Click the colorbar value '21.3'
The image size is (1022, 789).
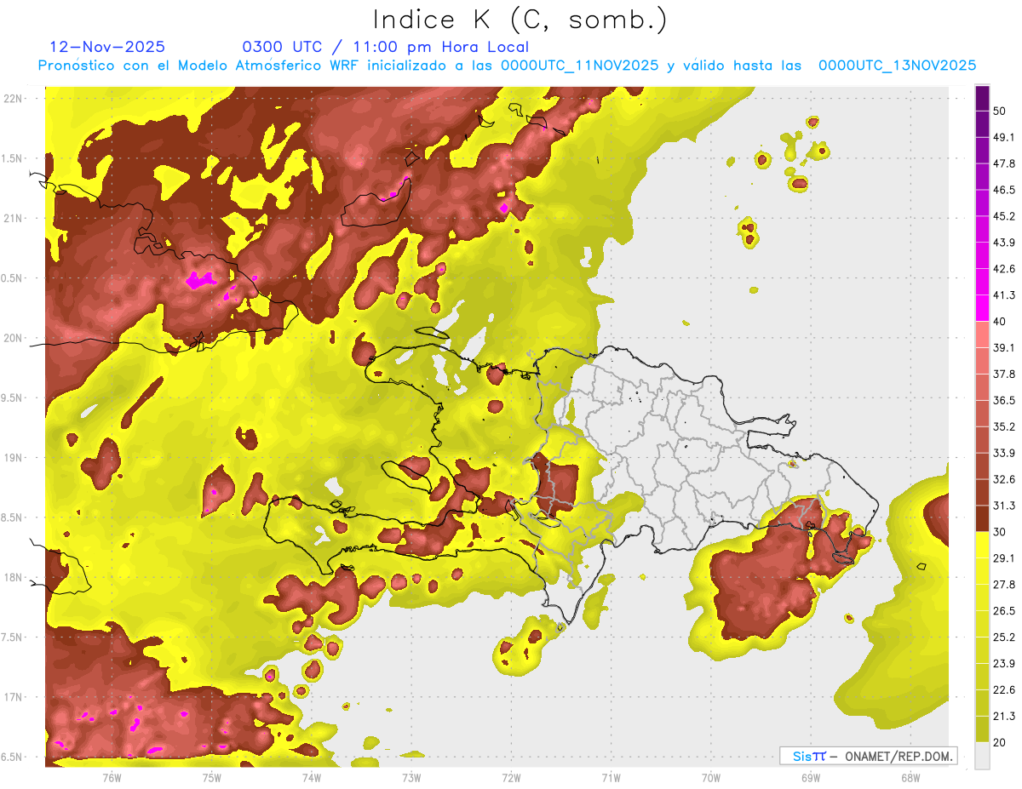(x=1004, y=717)
